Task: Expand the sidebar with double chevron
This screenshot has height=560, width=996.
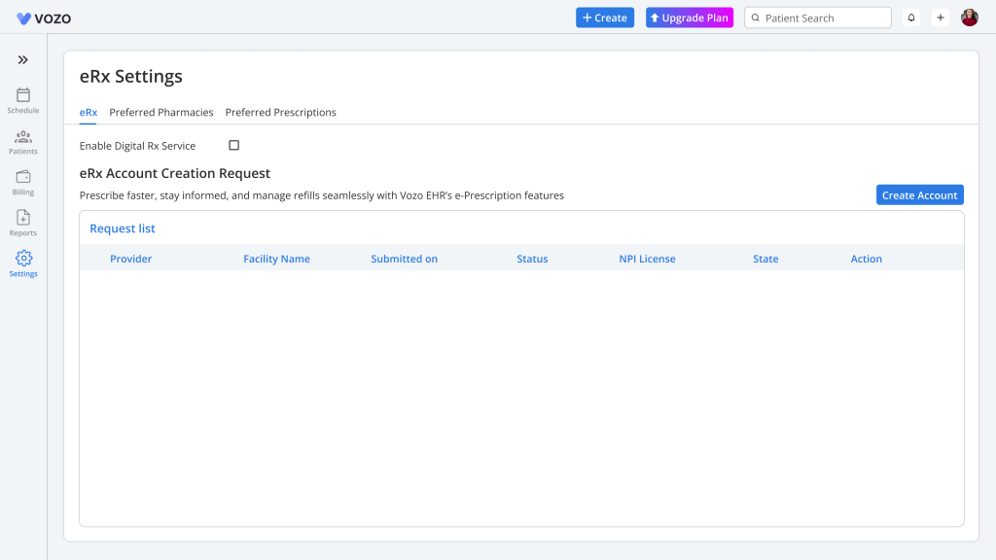Action: pyautogui.click(x=23, y=60)
